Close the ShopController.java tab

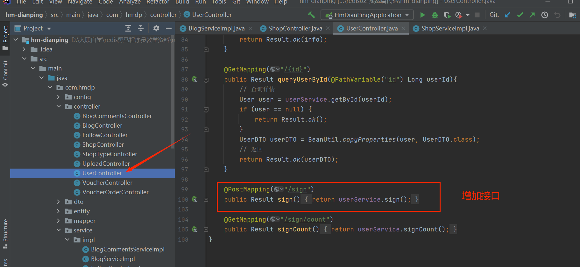(x=328, y=28)
